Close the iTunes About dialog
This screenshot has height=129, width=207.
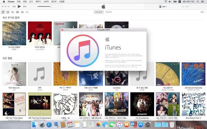[x=62, y=30]
